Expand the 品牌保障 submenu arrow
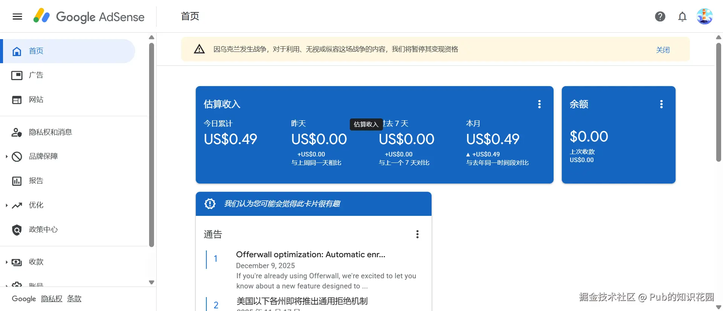723x311 pixels. 6,156
